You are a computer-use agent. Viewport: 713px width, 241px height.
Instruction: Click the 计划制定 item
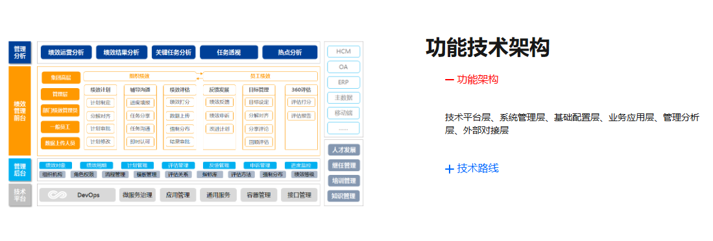[101, 102]
